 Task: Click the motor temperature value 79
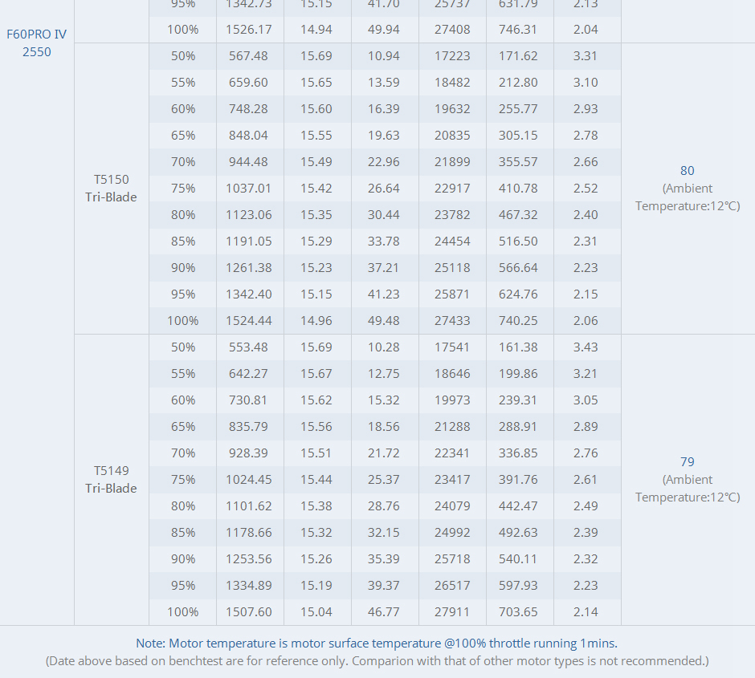coord(688,462)
